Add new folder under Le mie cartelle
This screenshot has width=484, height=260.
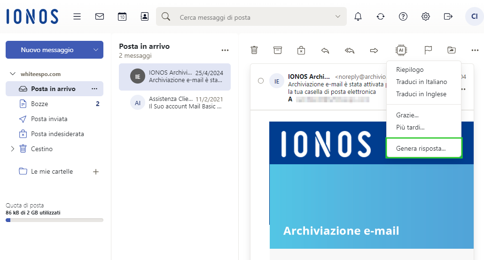coord(96,172)
